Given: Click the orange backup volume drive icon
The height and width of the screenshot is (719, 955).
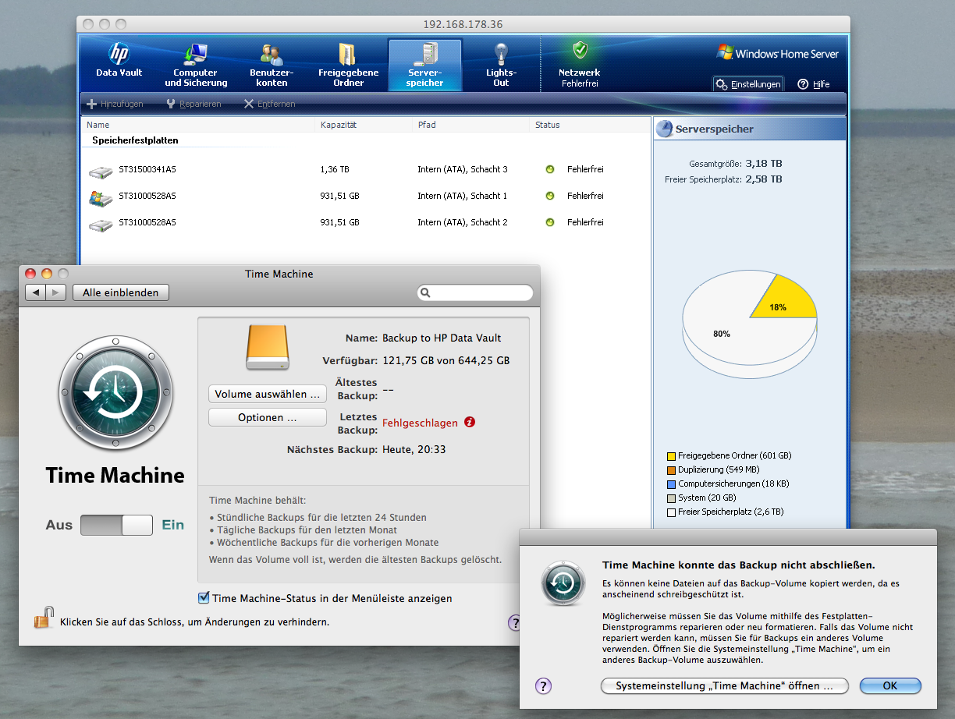Looking at the screenshot, I should coord(268,347).
